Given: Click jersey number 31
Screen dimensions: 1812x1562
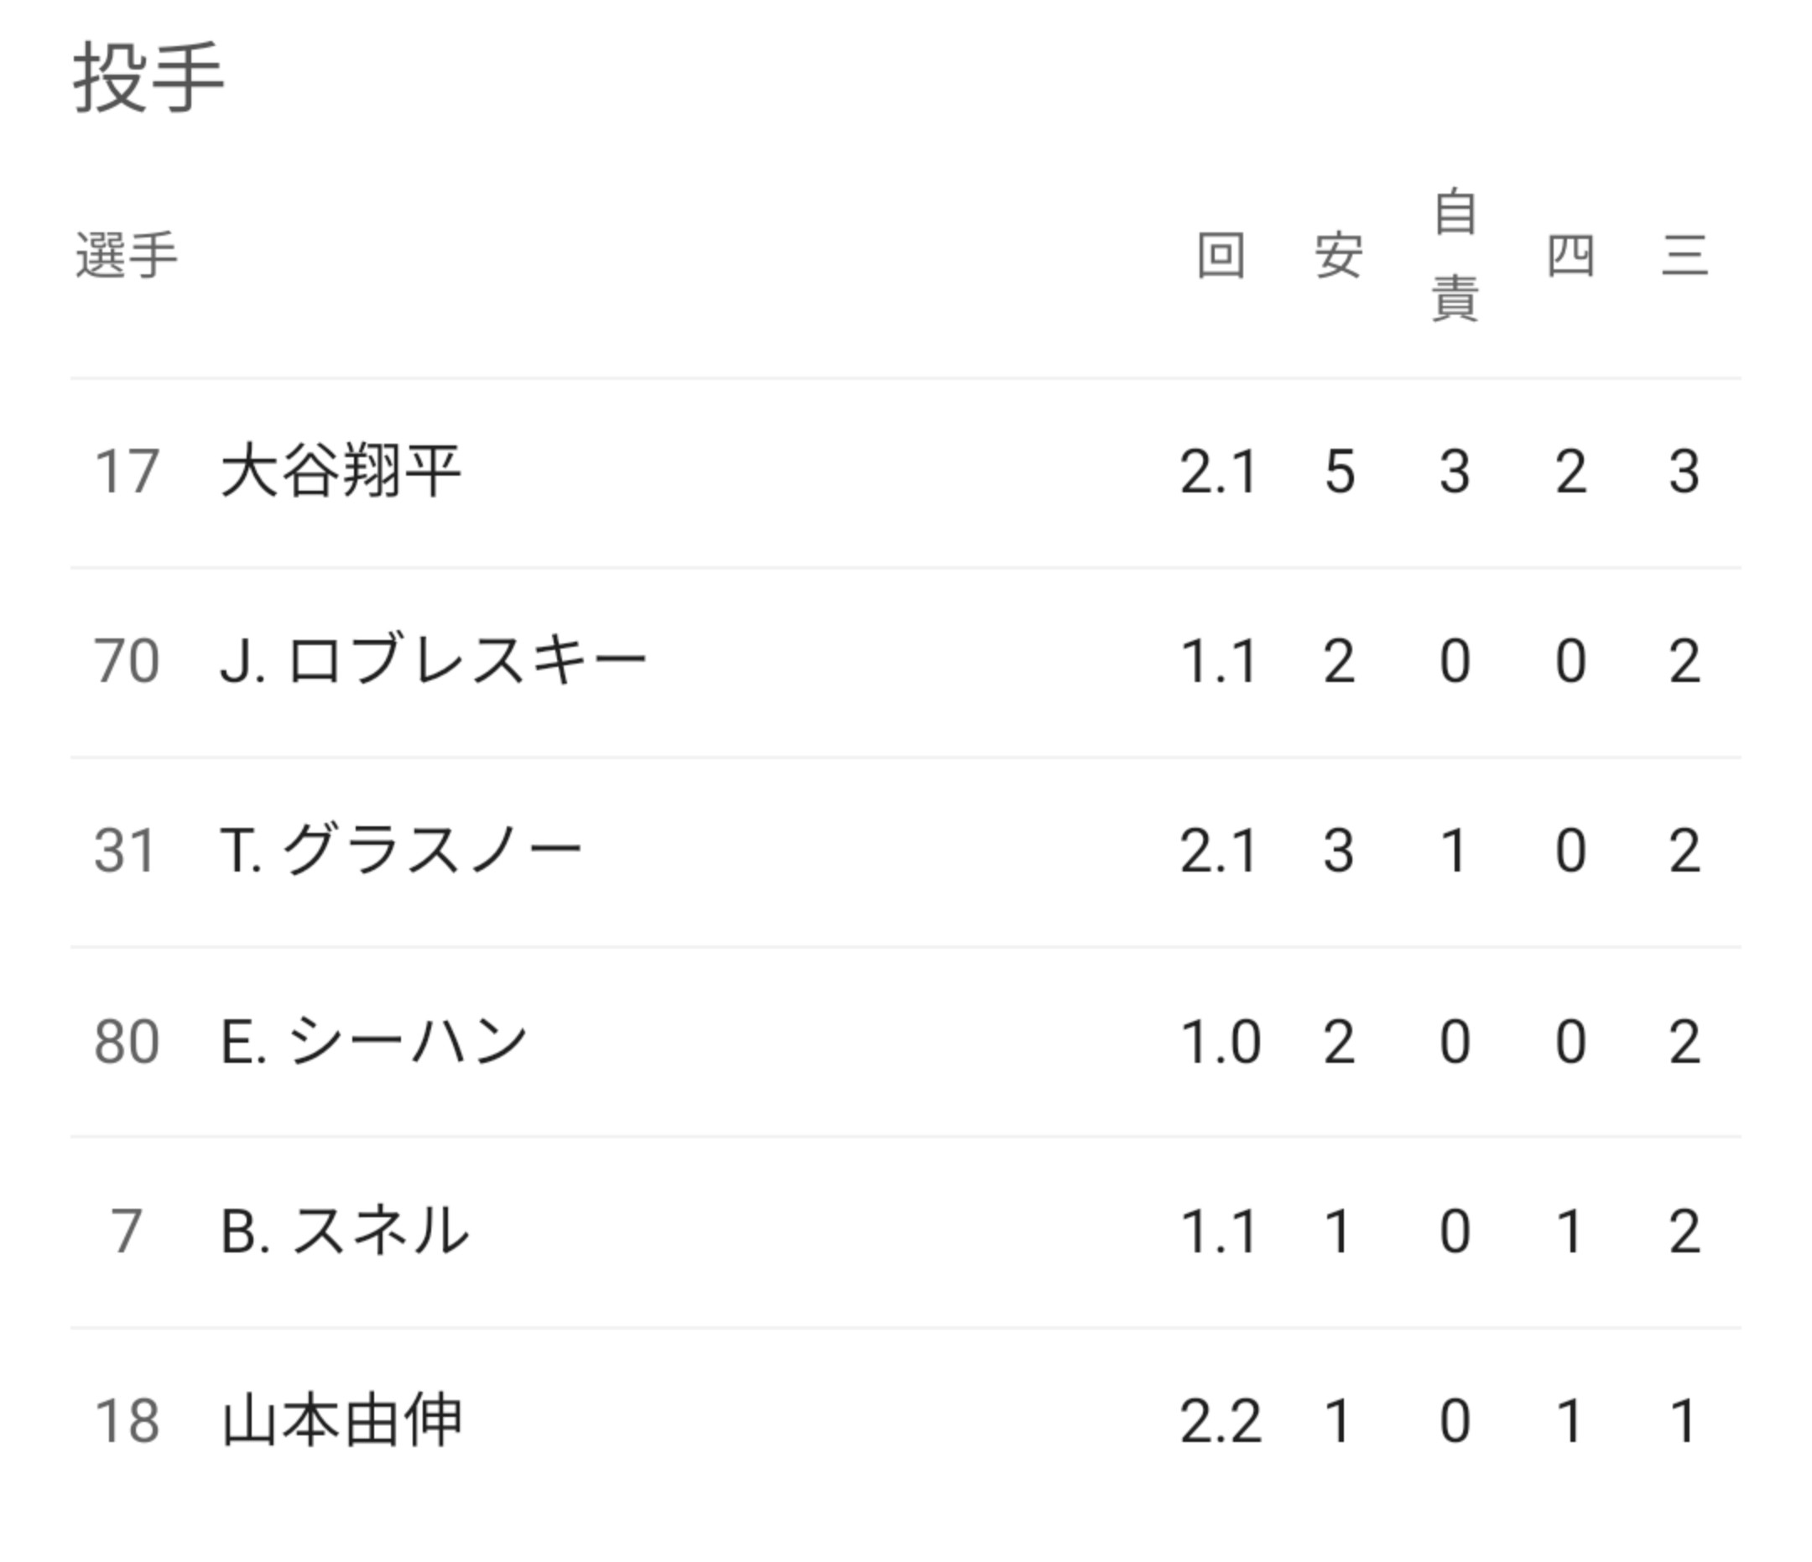Looking at the screenshot, I should [x=125, y=851].
